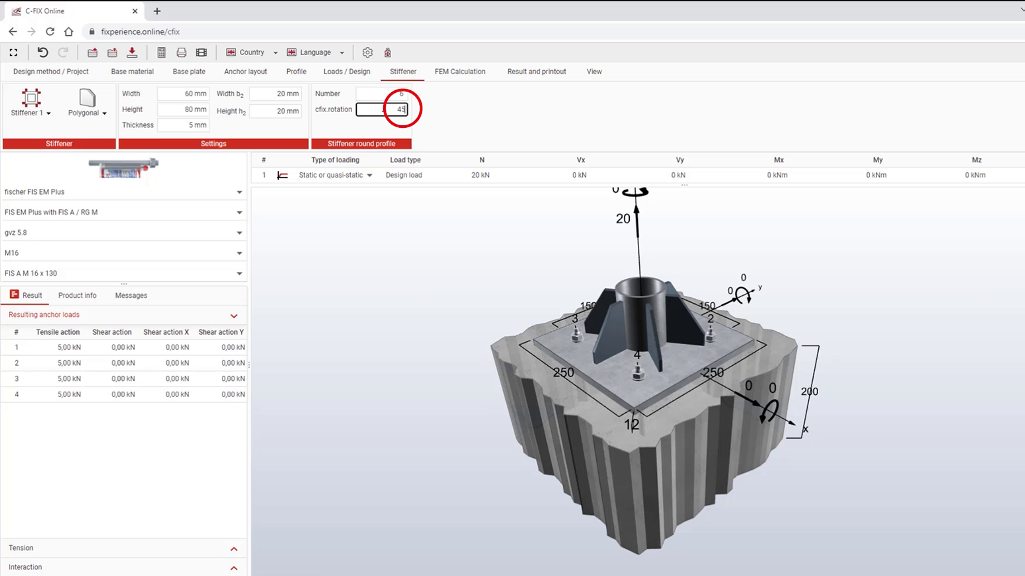Open the settings gear icon
The image size is (1025, 576).
point(368,52)
